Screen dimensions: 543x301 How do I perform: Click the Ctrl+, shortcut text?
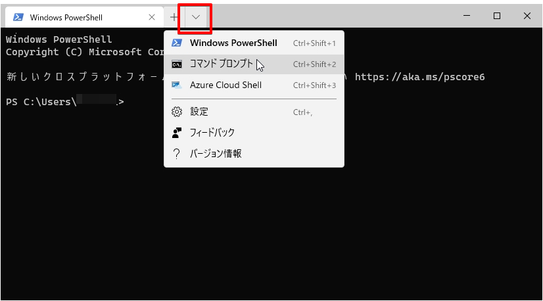302,112
